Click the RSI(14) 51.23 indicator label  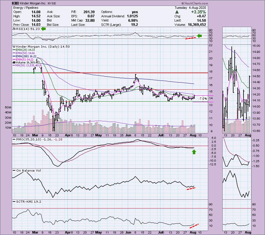(x=27, y=29)
